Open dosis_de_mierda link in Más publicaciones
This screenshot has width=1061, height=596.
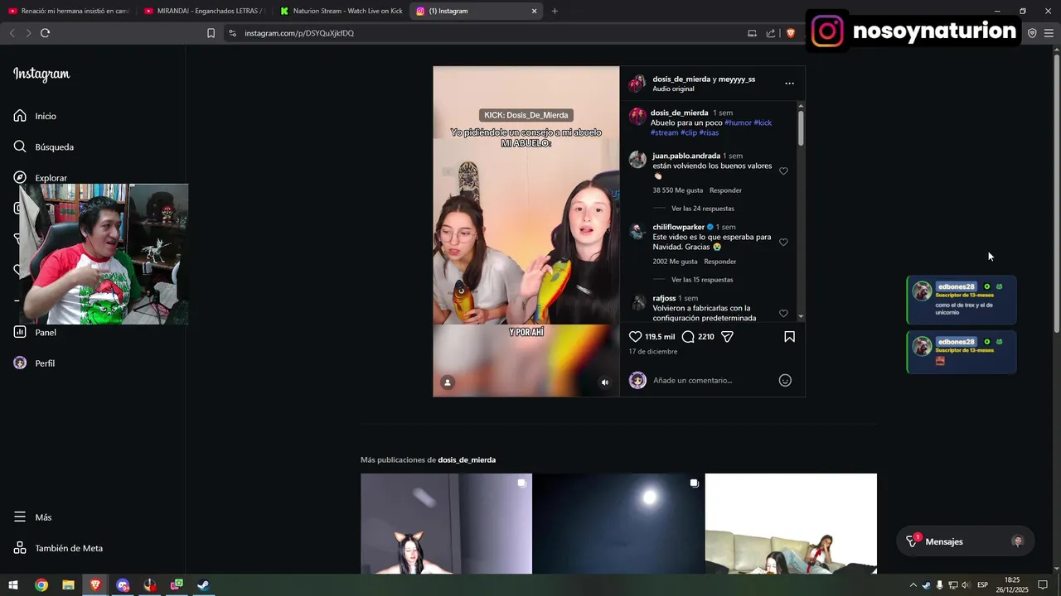(467, 459)
